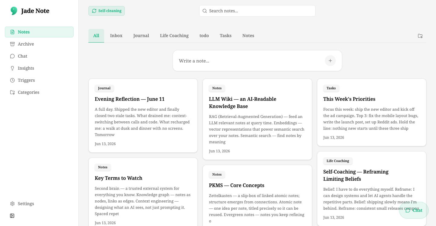Click Notes tag on PKMS card

pyautogui.click(x=217, y=174)
